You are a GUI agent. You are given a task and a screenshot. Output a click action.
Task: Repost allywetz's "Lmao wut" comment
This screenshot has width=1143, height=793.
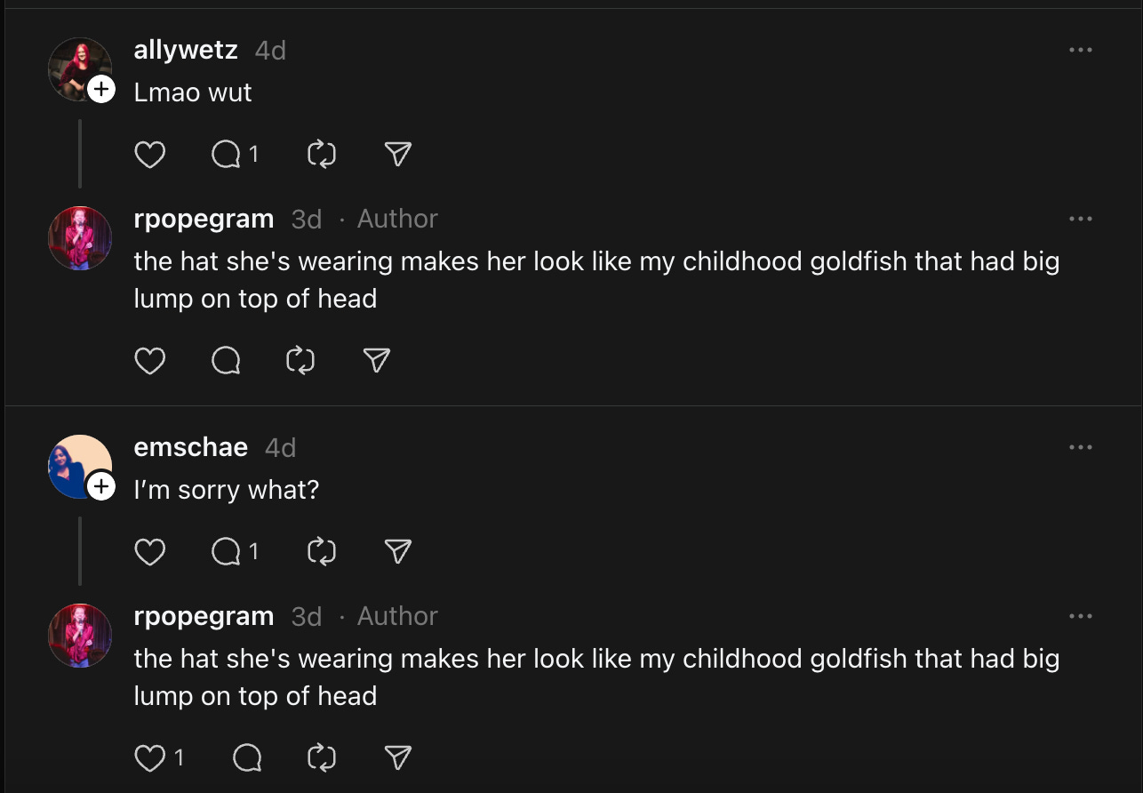tap(321, 156)
